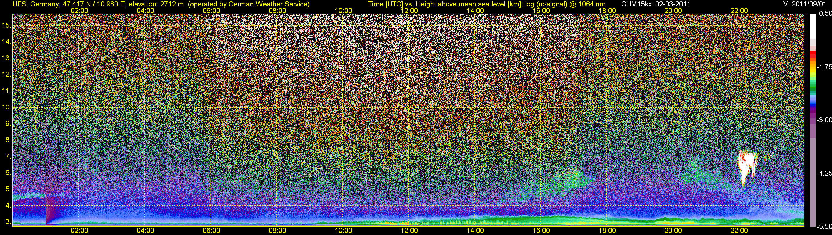
Task: Click the bottom-axis "22:00" time label
Action: [x=739, y=231]
